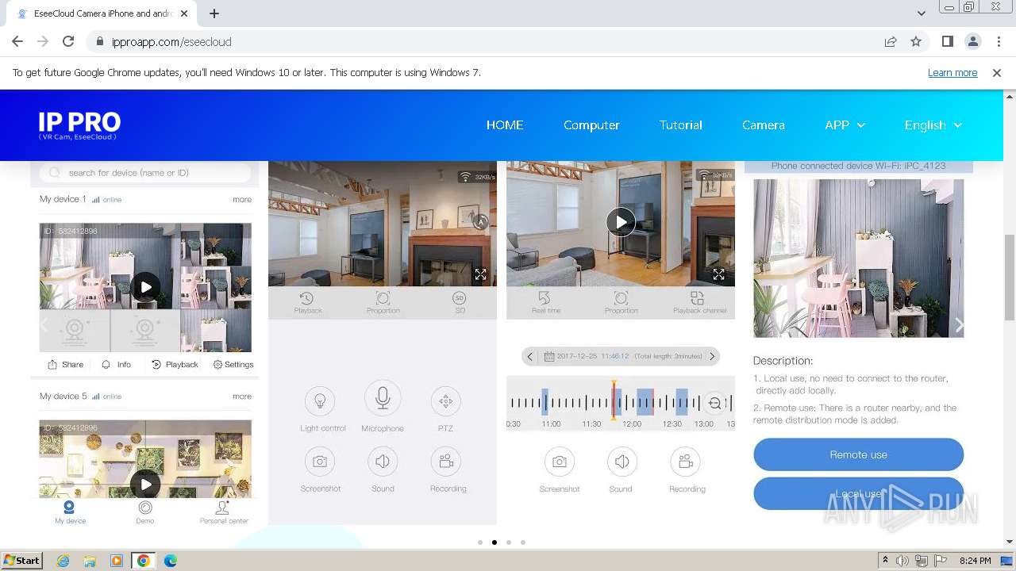Reload the page
Image resolution: width=1016 pixels, height=571 pixels.
coord(68,42)
